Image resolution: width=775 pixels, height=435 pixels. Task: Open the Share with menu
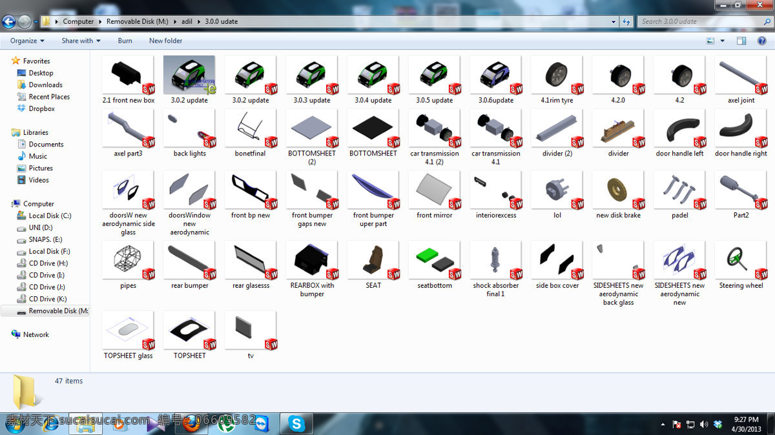tap(81, 41)
